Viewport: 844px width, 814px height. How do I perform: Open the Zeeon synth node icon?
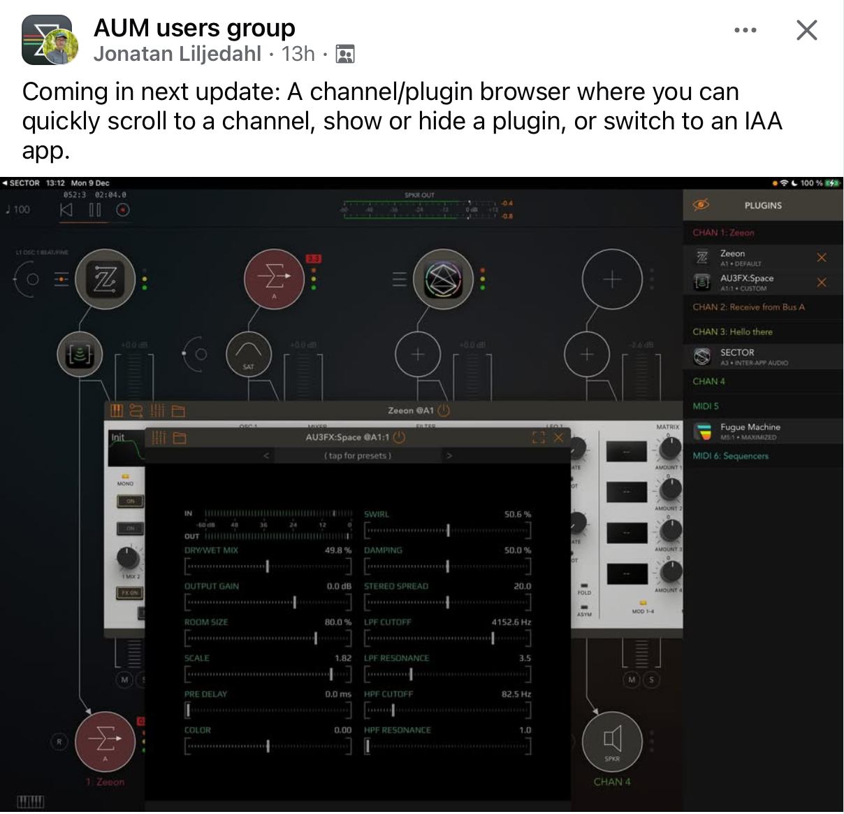click(105, 280)
